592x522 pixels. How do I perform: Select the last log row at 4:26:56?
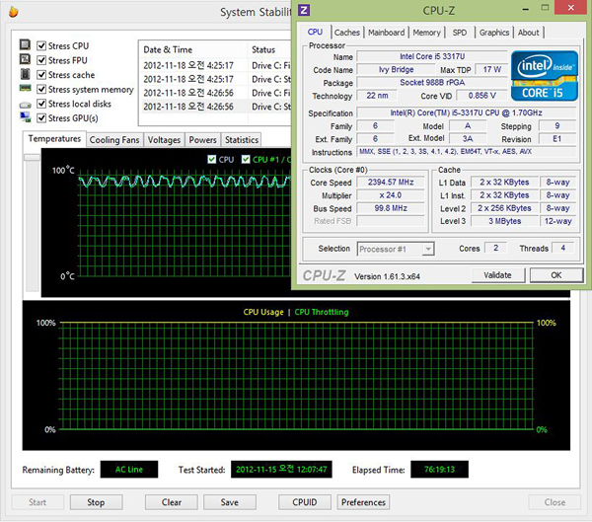pos(216,107)
